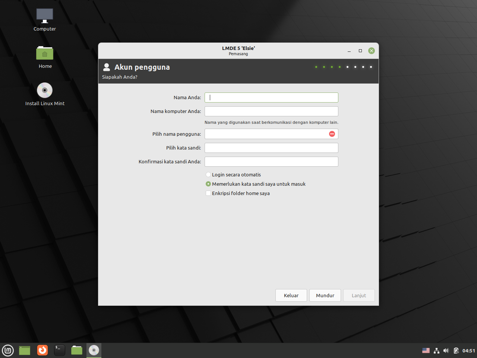477x358 pixels.
Task: Open the Files manager taskbar icon
Action: (77, 350)
